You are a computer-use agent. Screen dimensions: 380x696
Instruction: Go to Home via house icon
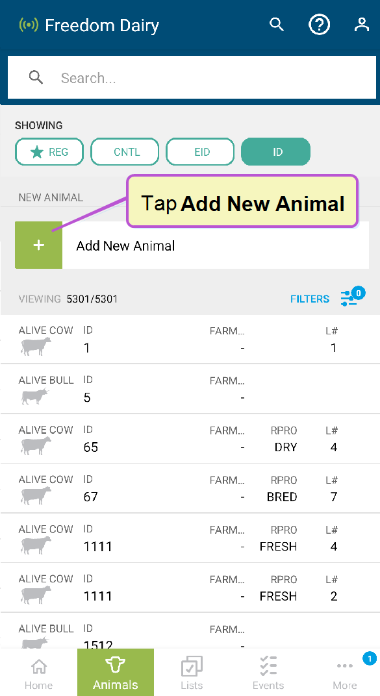[39, 666]
